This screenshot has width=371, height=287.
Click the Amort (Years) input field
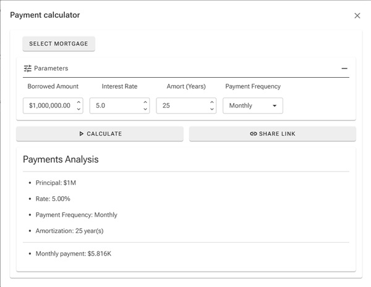pos(181,106)
